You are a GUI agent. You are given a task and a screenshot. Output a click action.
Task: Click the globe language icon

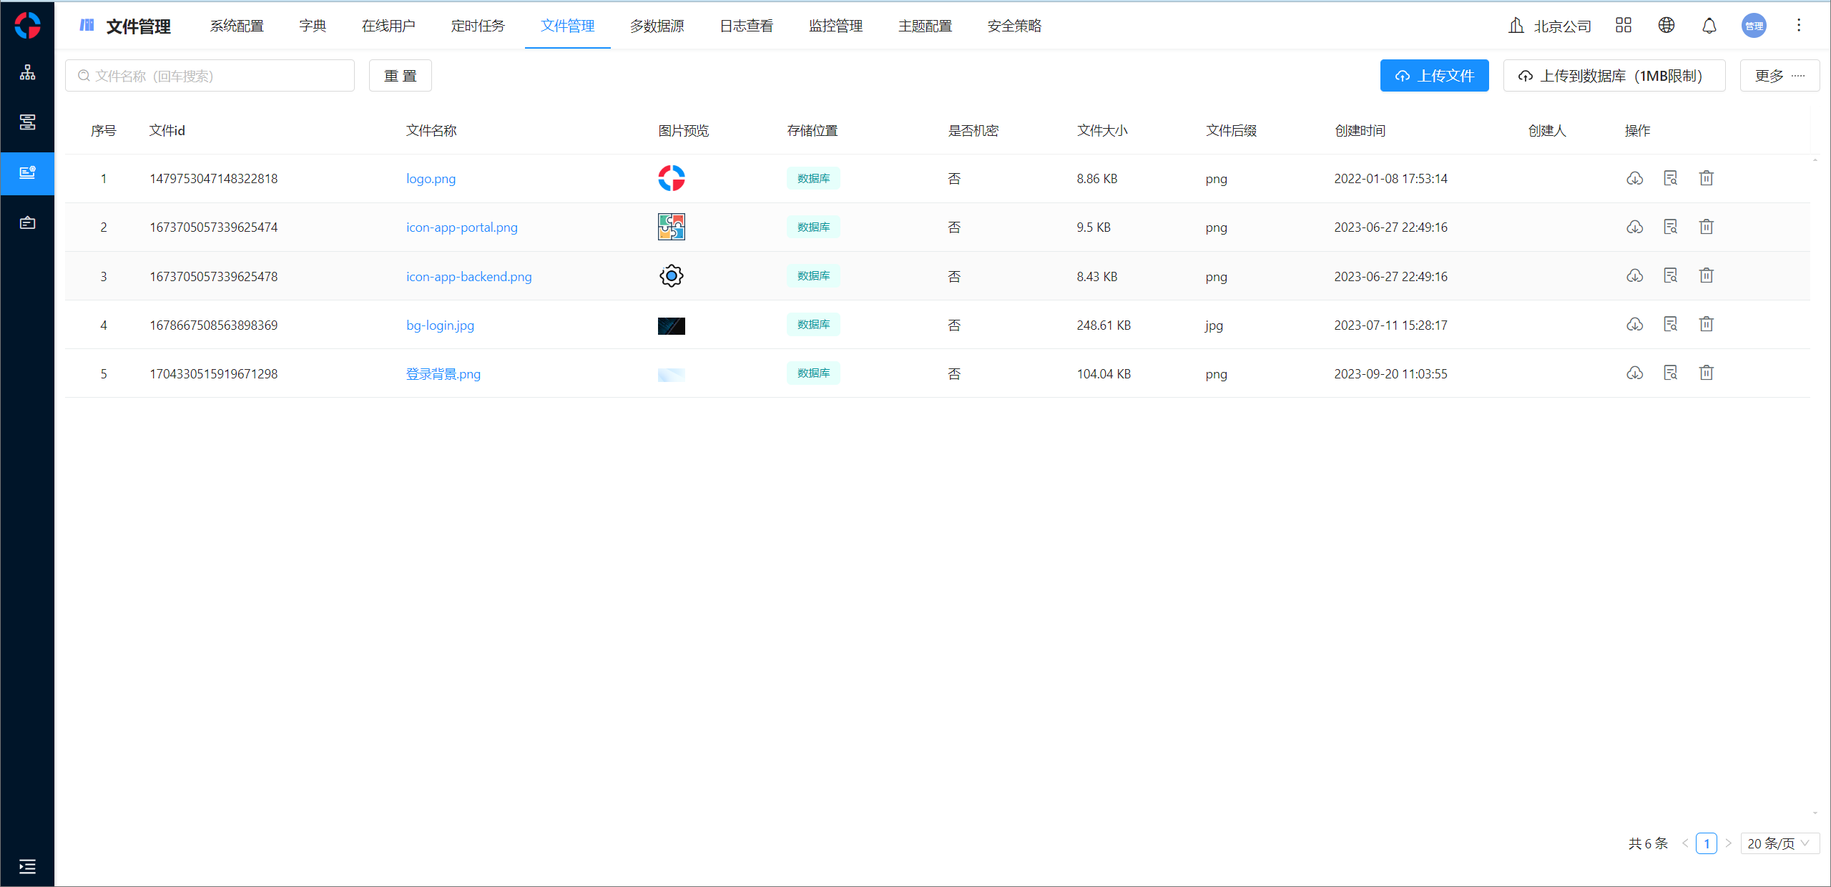(1666, 26)
